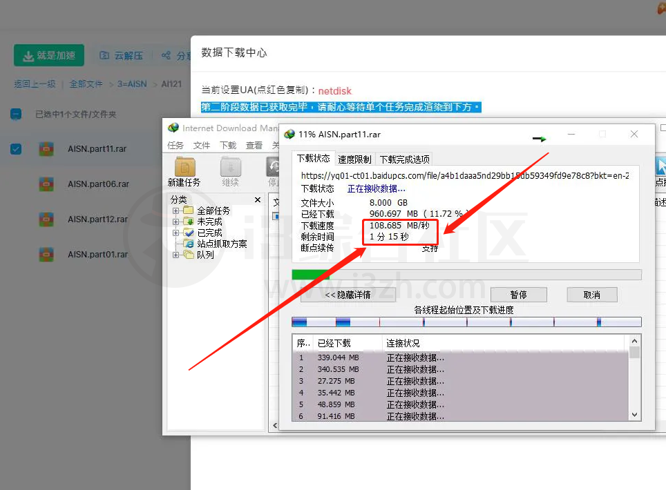This screenshot has height=490, width=666.
Task: Cancel download with 取消 button
Action: [591, 295]
